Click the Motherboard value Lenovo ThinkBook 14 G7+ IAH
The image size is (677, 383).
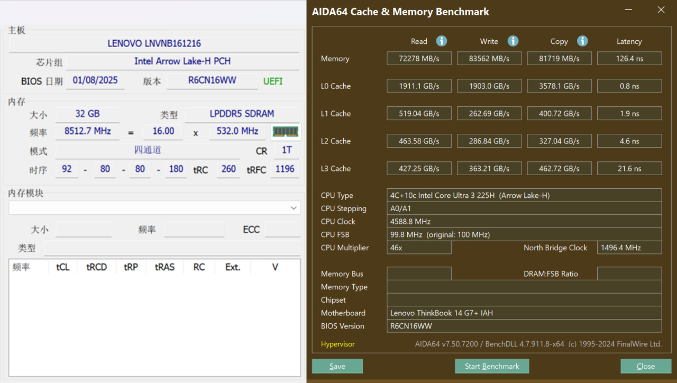point(524,313)
